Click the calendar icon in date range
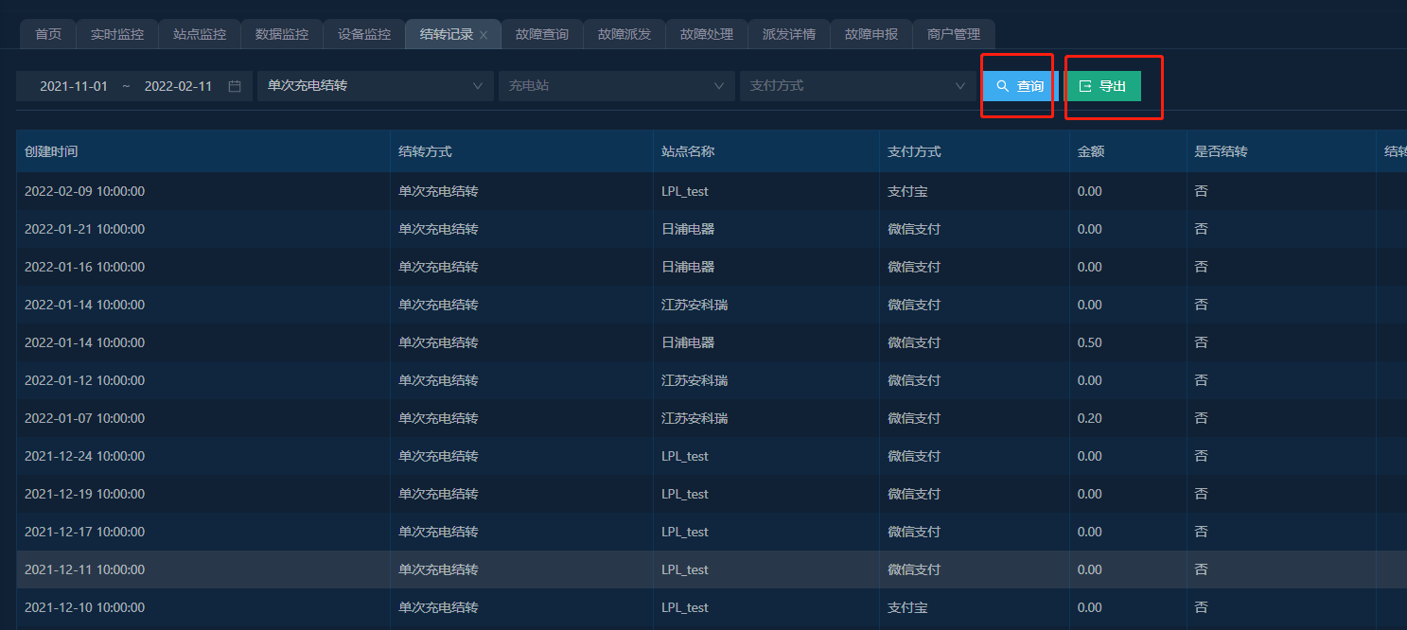Screen dimensions: 1407x630 (235, 86)
